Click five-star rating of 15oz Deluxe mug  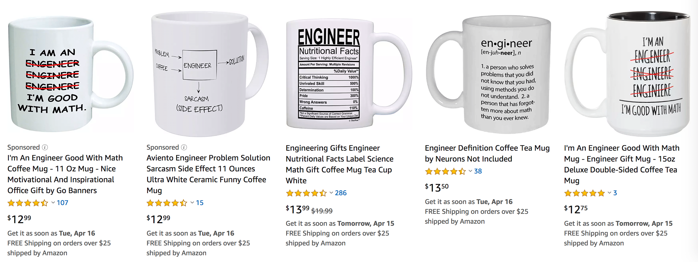(584, 193)
